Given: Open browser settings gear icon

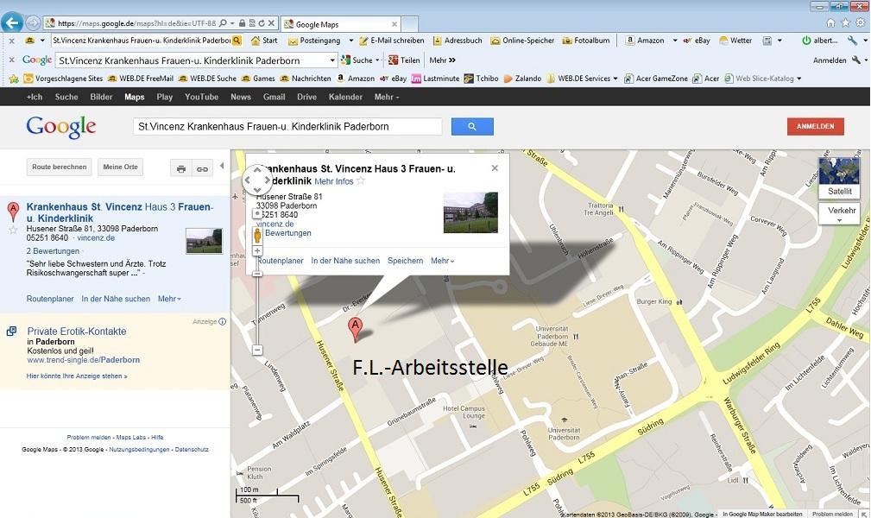Looking at the screenshot, I should coord(860,22).
